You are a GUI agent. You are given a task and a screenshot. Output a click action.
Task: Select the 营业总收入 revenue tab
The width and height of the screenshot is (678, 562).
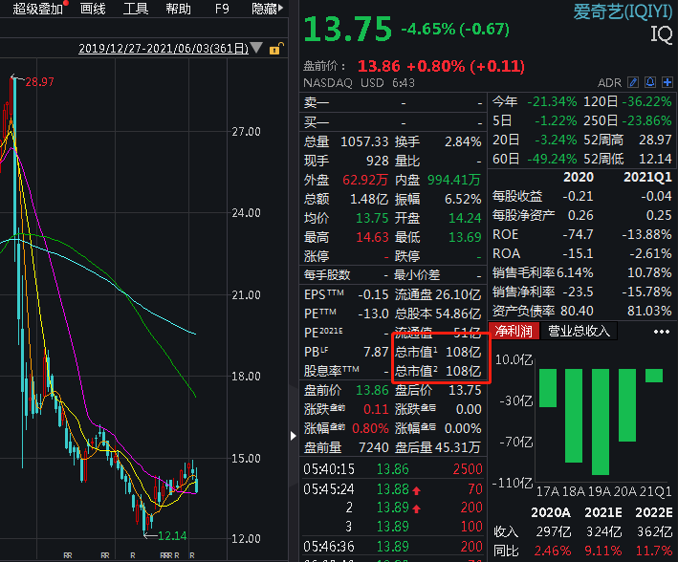click(579, 331)
